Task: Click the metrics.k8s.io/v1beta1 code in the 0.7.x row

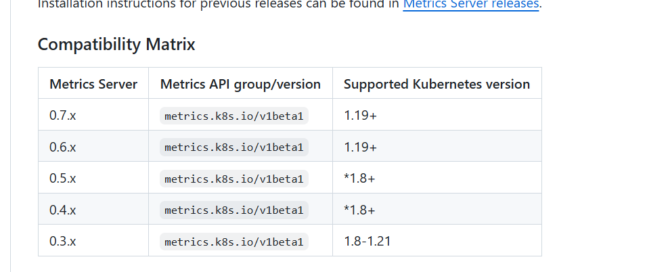Action: click(x=234, y=116)
